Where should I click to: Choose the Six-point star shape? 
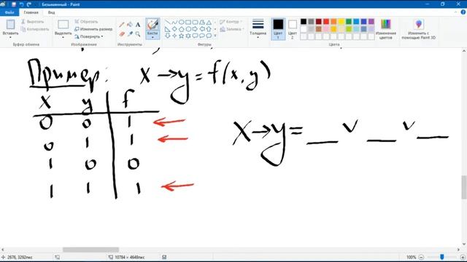(x=188, y=36)
